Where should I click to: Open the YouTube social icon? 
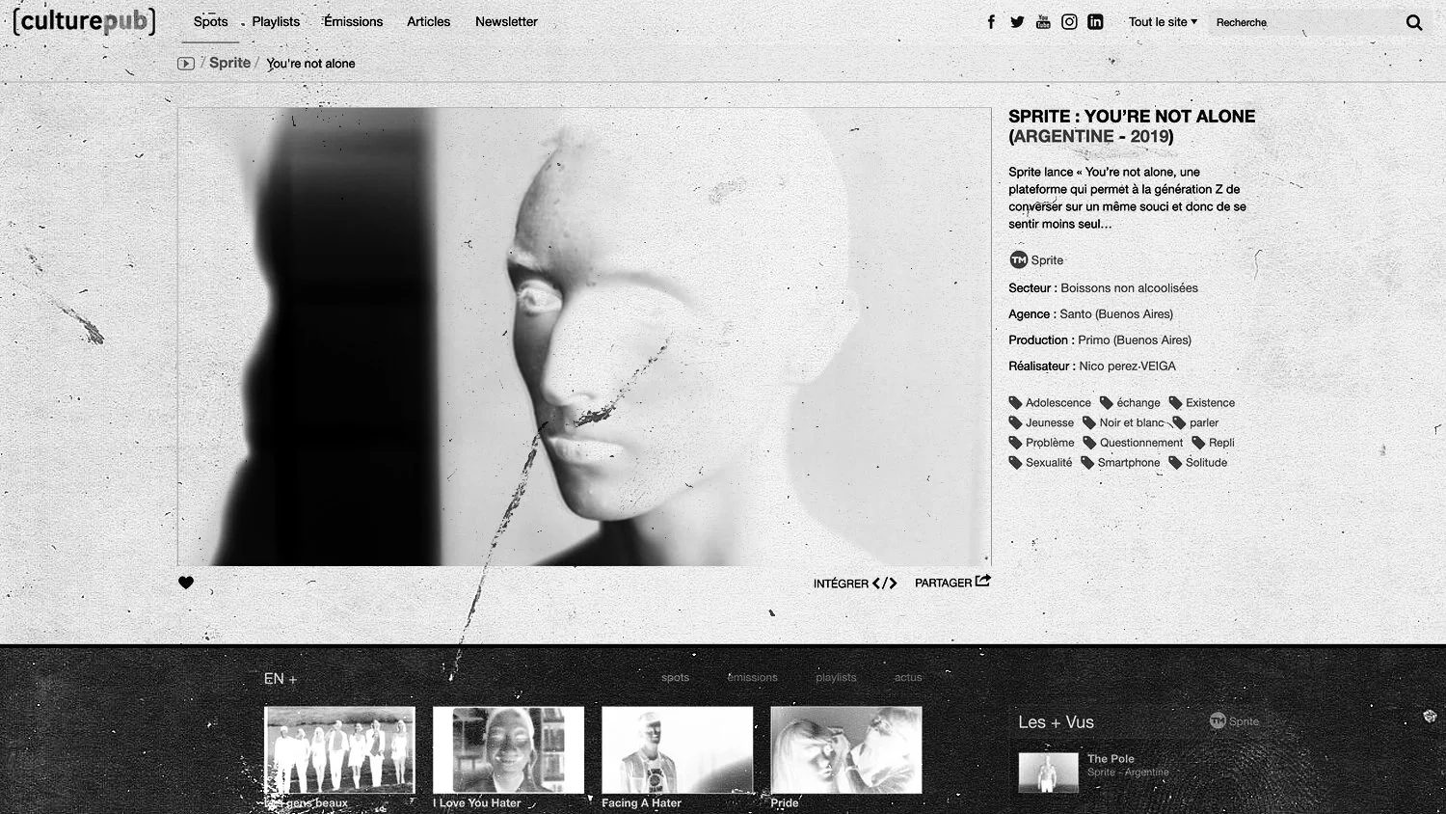(1043, 21)
